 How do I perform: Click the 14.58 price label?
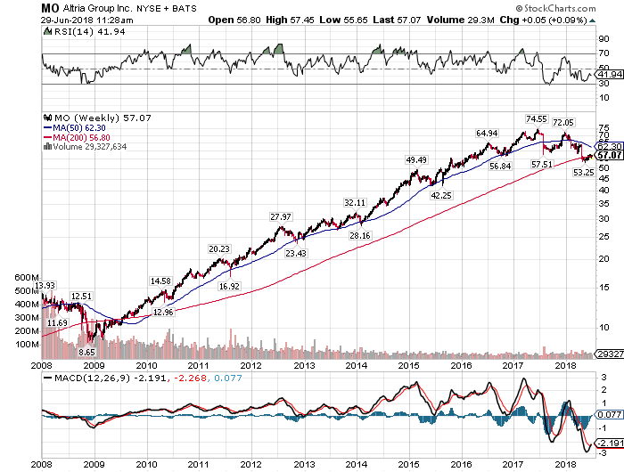point(160,281)
